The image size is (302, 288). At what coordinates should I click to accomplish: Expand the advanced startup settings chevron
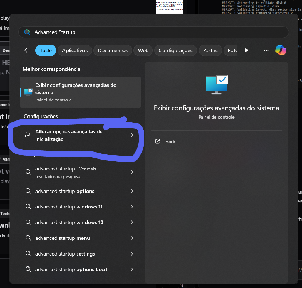pyautogui.click(x=132, y=254)
